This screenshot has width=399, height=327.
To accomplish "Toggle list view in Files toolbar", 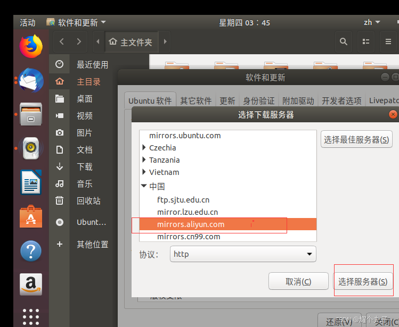I will 366,41.
